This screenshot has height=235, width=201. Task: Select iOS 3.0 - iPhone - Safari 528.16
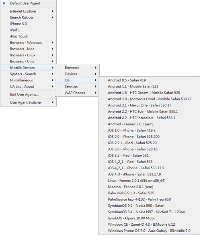tap(149, 149)
